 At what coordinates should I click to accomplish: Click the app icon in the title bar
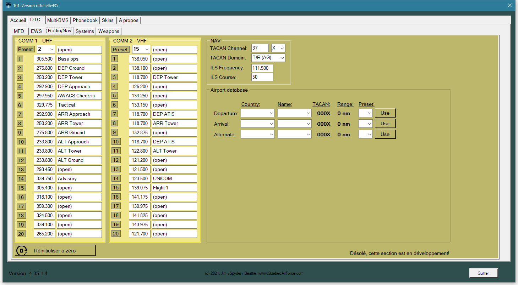pyautogui.click(x=9, y=5)
